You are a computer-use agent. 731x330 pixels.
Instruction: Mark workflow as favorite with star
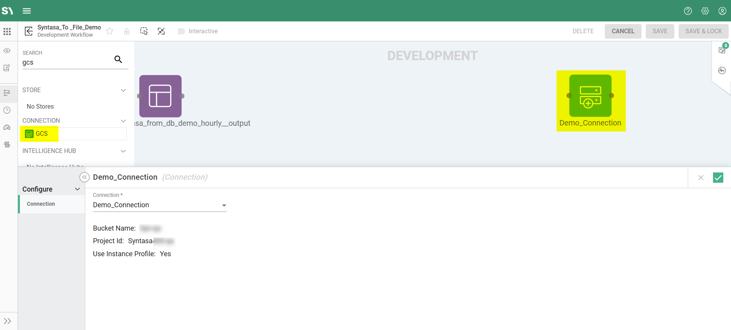click(110, 31)
